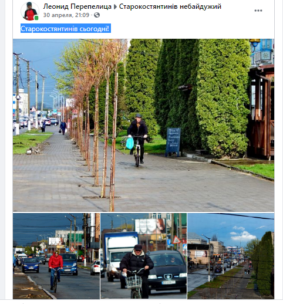
Task: Open the three-dot post options menu
Action: point(258,11)
